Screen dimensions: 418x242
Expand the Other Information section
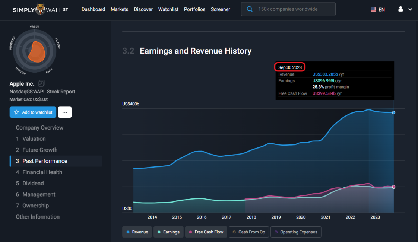[38, 216]
